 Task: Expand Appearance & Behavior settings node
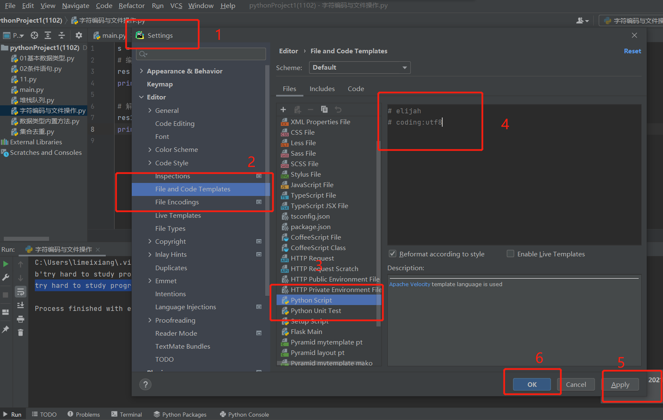pos(141,71)
